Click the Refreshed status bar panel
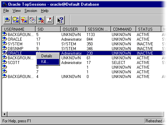 [x=155, y=121]
